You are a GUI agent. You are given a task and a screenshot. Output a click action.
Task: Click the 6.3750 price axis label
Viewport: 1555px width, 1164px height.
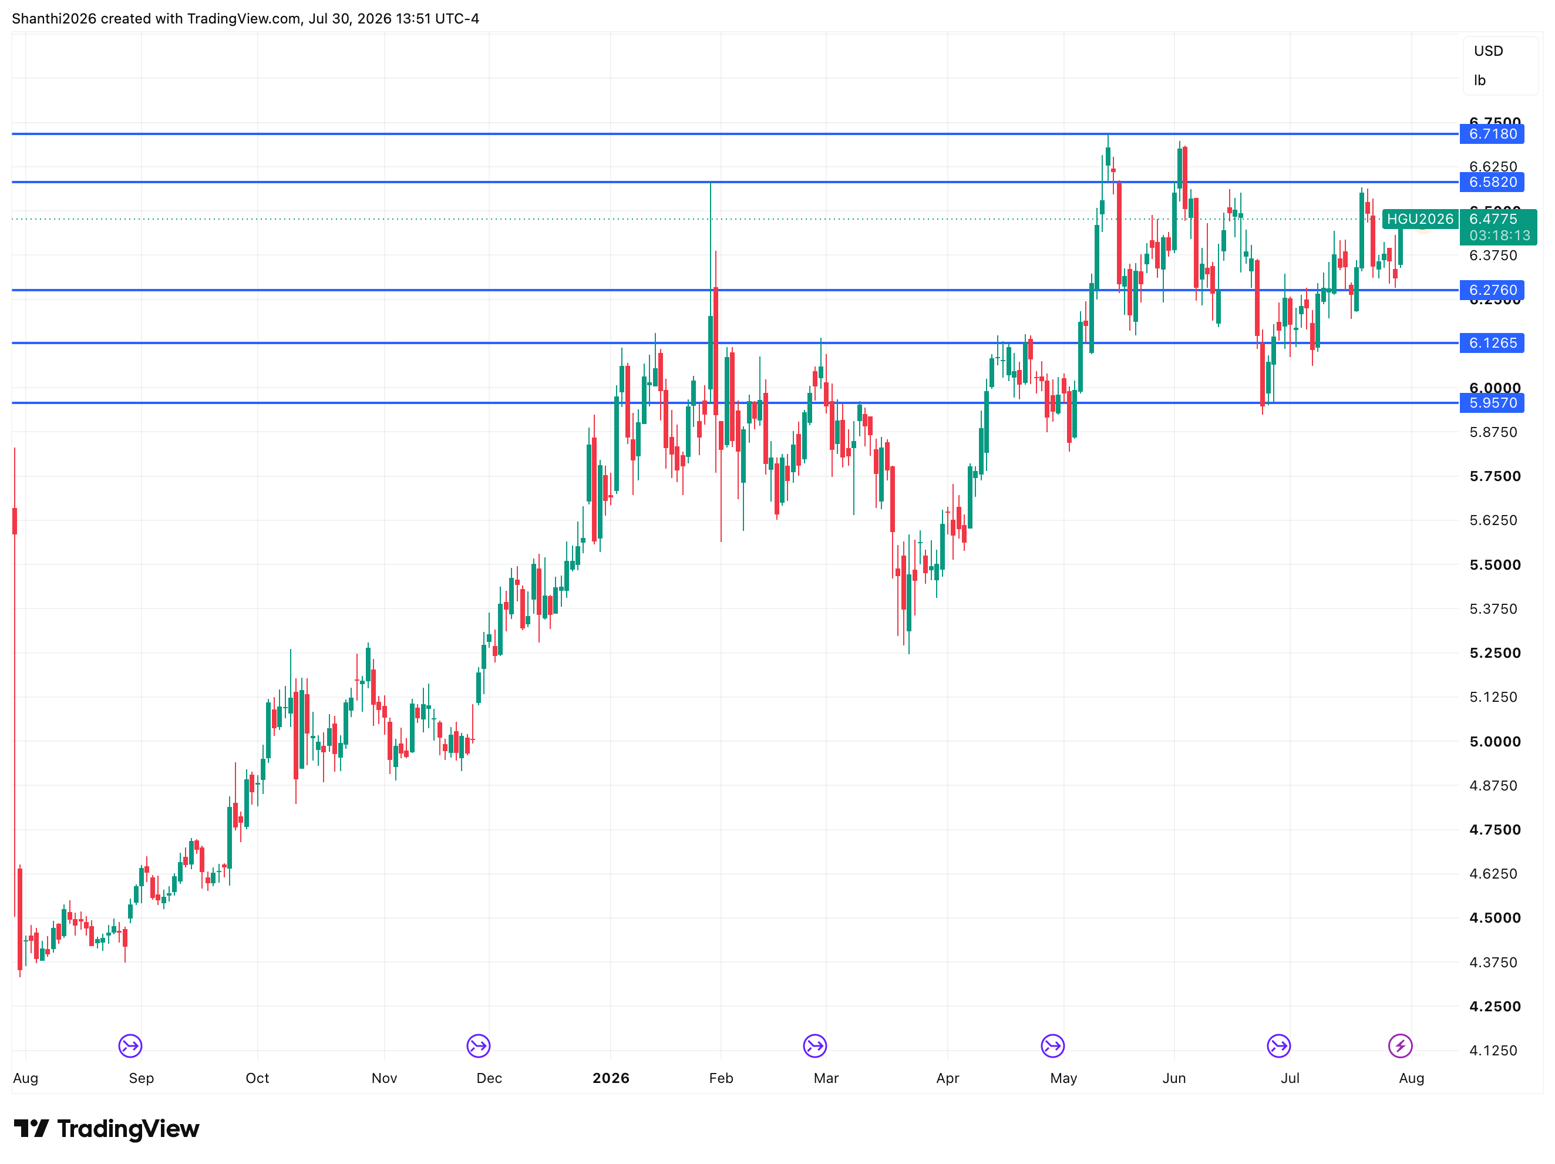(1493, 256)
